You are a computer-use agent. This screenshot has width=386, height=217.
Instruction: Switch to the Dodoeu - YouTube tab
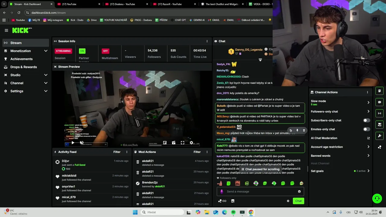(127, 4)
